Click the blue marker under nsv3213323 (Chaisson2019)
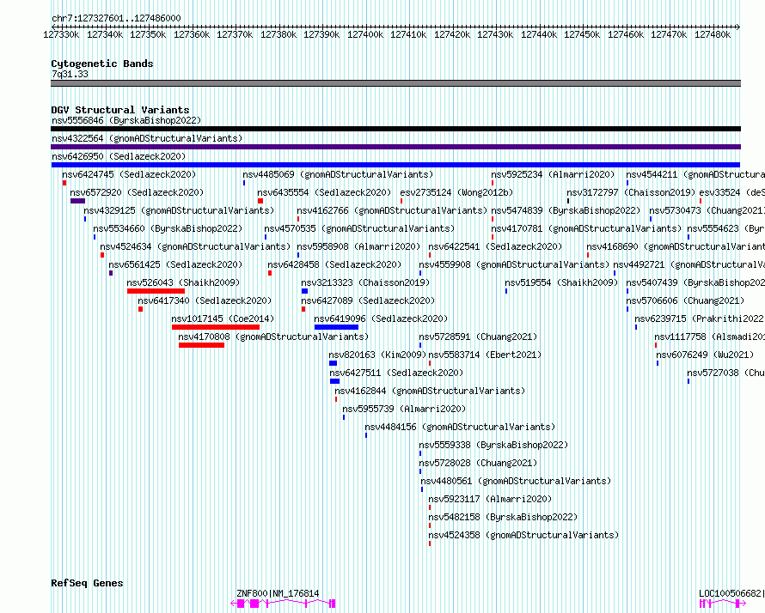 tap(304, 291)
